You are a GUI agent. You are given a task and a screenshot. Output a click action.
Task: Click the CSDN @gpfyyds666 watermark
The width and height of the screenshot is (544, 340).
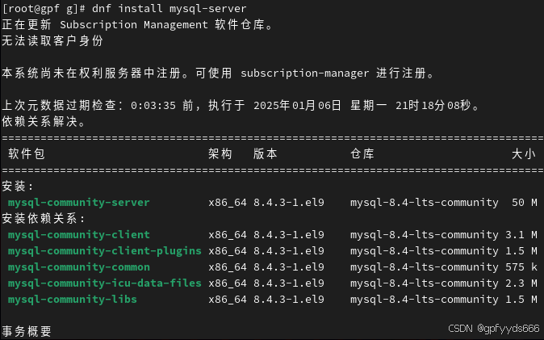click(x=494, y=329)
